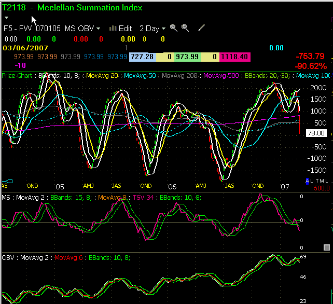Click the 78.00 current price label
This screenshot has width=333, height=304.
(315, 133)
